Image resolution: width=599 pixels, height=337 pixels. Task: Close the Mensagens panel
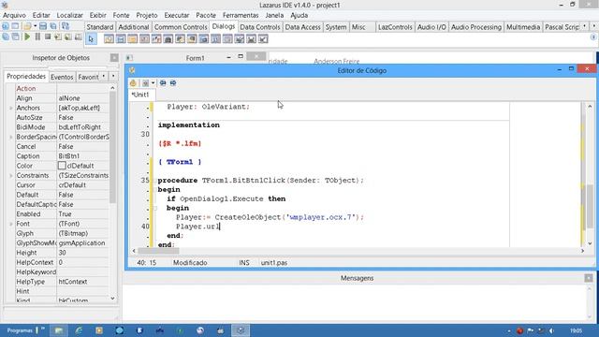pos(589,278)
